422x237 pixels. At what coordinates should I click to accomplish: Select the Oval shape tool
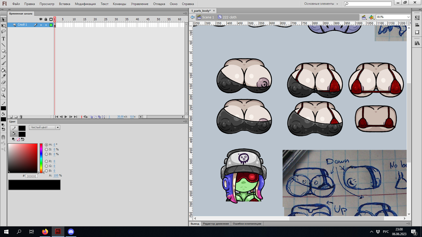tap(3, 51)
